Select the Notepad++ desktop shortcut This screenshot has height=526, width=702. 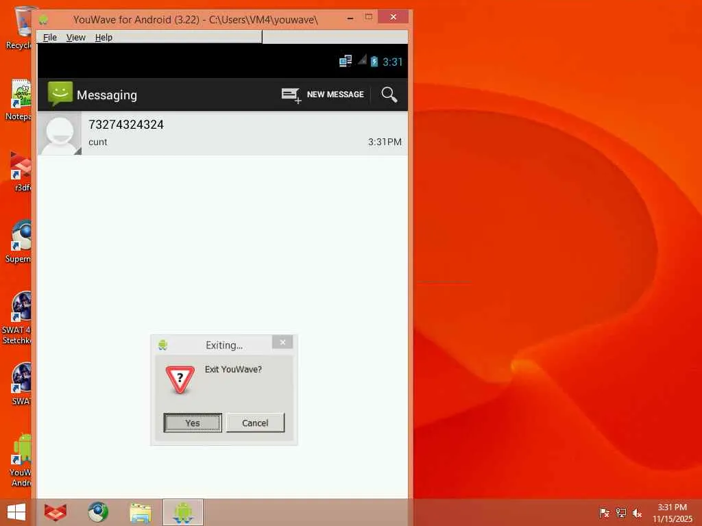tap(19, 100)
